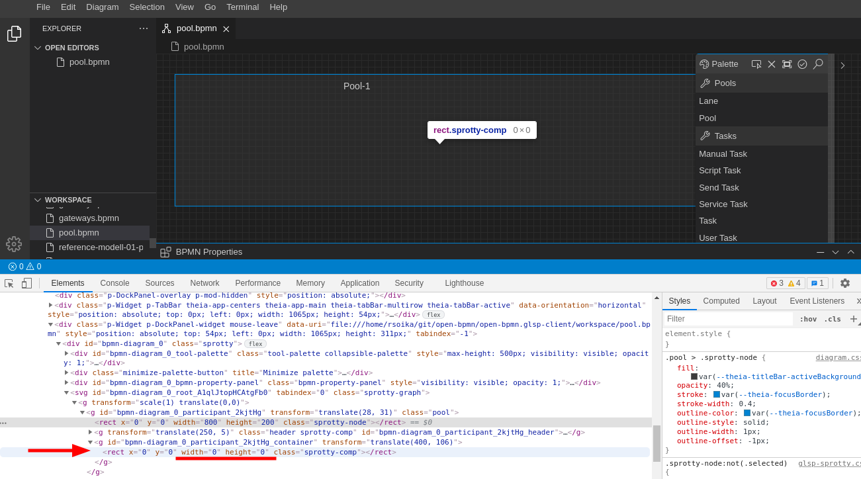This screenshot has height=479, width=861.
Task: Switch to Computed styles tab
Action: pos(721,301)
